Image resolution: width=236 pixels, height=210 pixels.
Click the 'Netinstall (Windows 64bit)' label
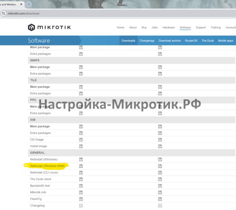click(47, 166)
